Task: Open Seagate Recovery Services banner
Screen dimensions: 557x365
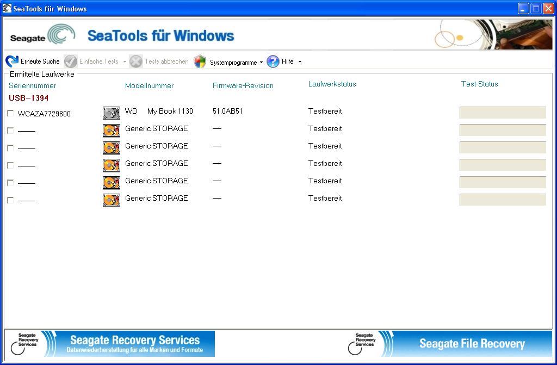Action: point(110,343)
